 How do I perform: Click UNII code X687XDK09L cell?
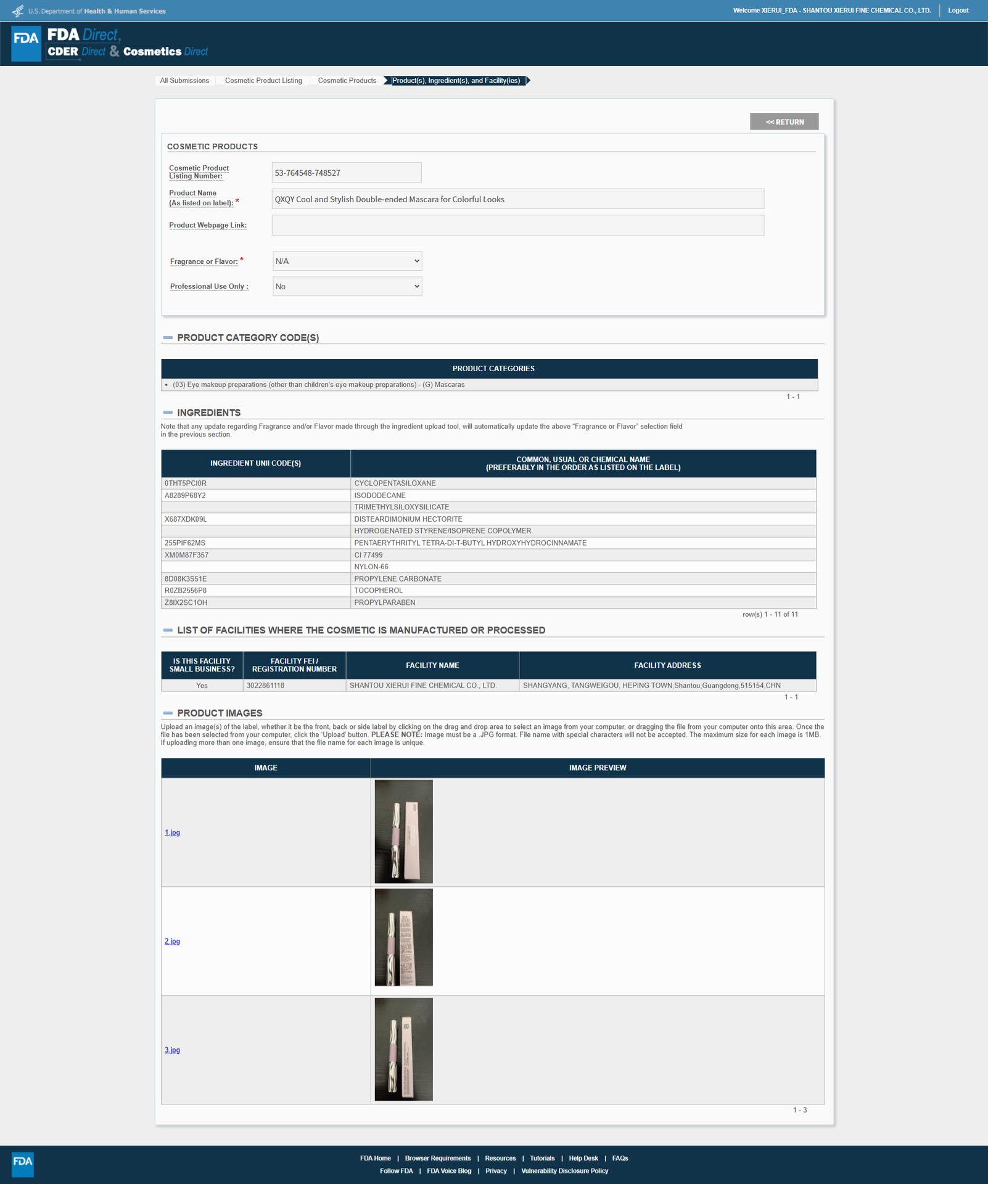(x=256, y=519)
